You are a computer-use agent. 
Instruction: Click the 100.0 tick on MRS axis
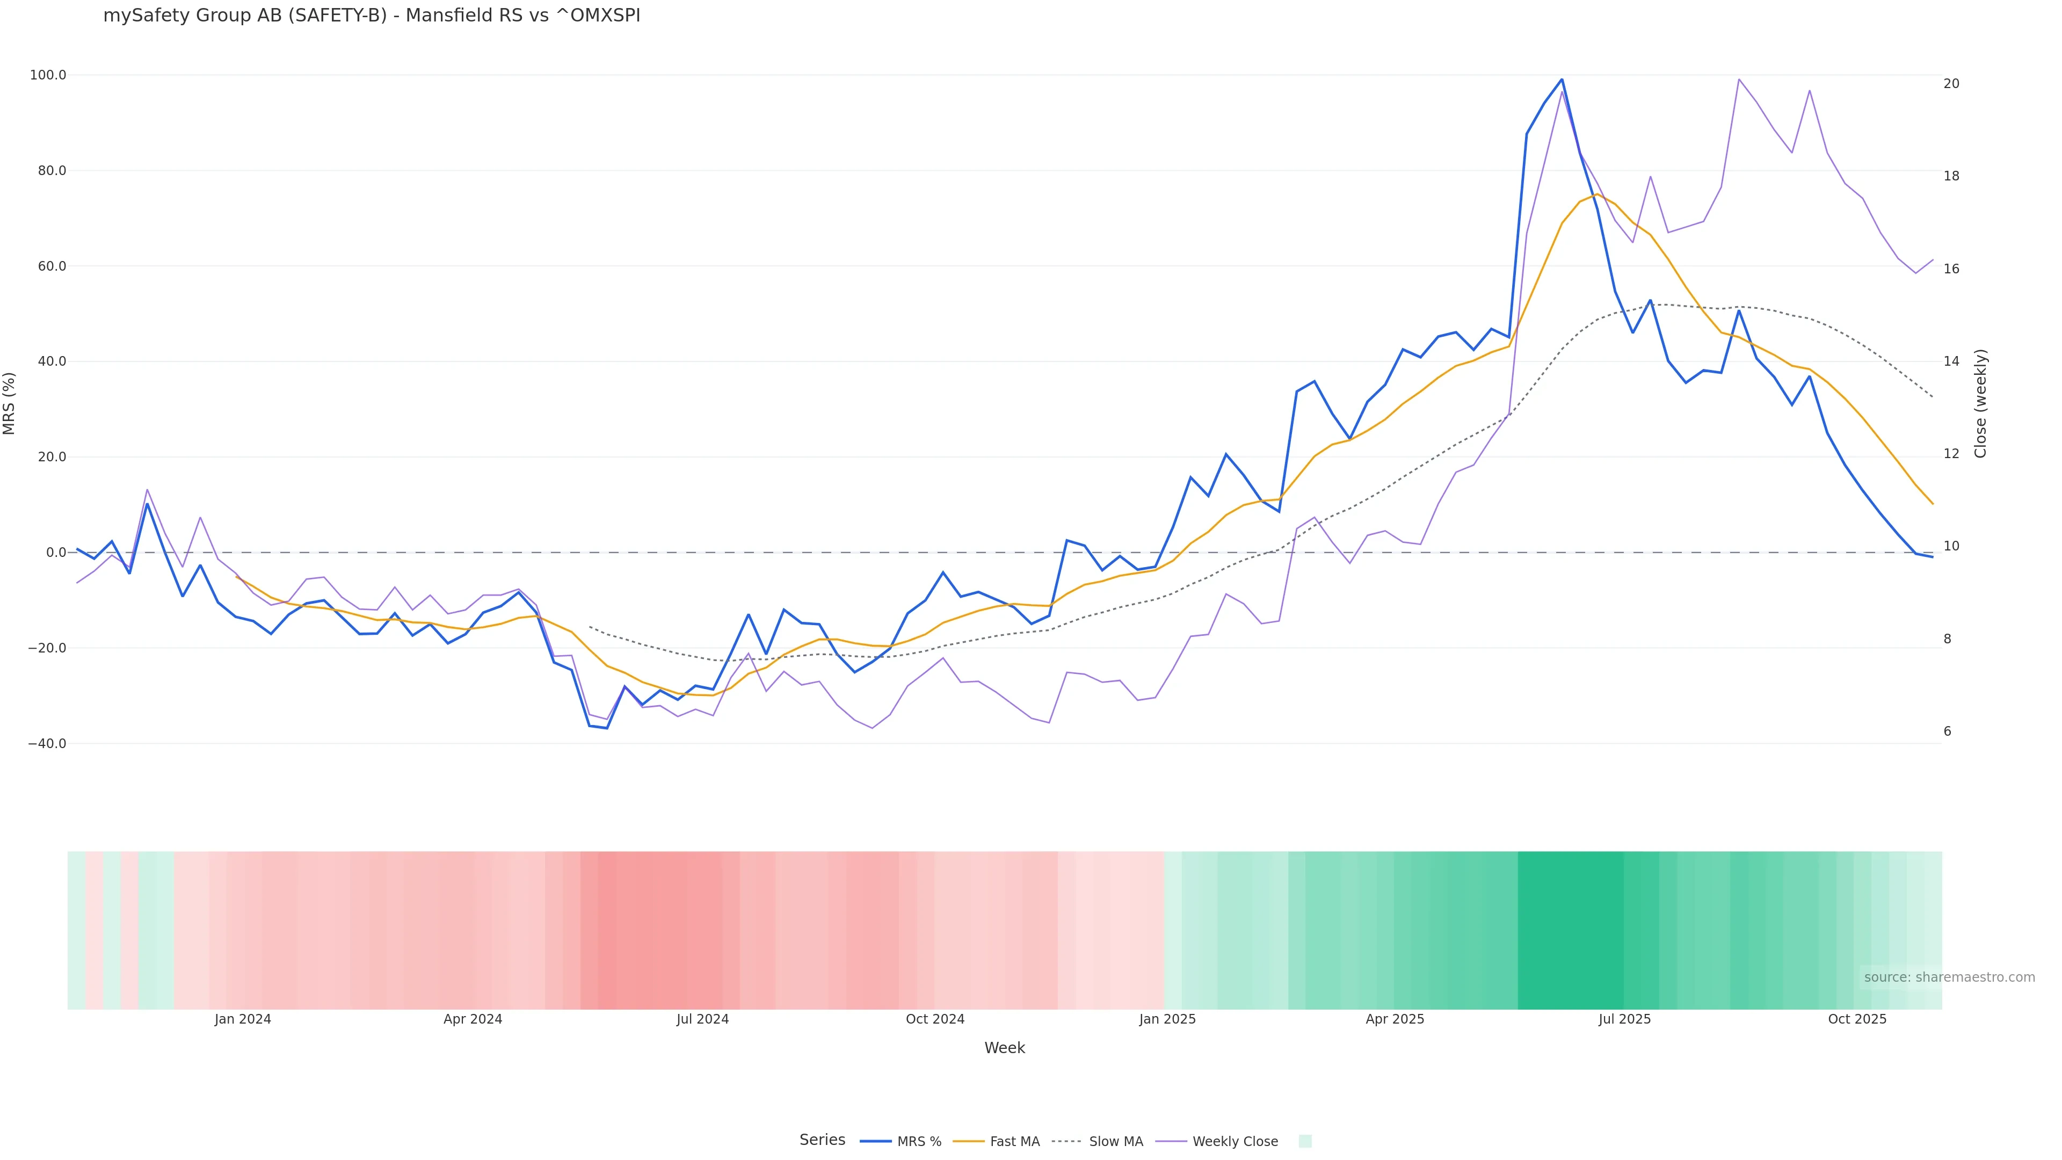tap(48, 75)
